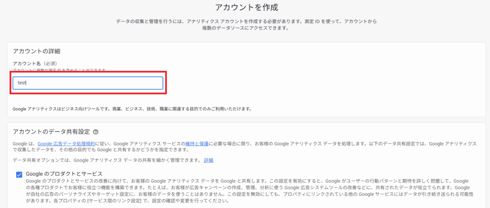This screenshot has width=490, height=208.
Task: Click the Google アナリティクスはビジネス向けツール notice text
Action: pyautogui.click(x=132, y=109)
